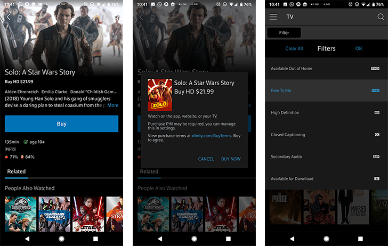
Task: Tap the 64% audience score popcorn icon
Action: 22,157
